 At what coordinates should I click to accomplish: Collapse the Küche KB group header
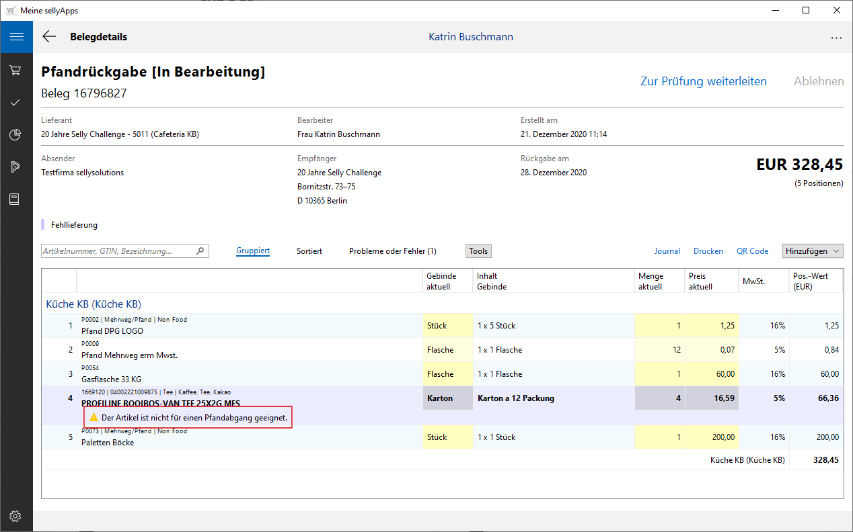click(94, 304)
